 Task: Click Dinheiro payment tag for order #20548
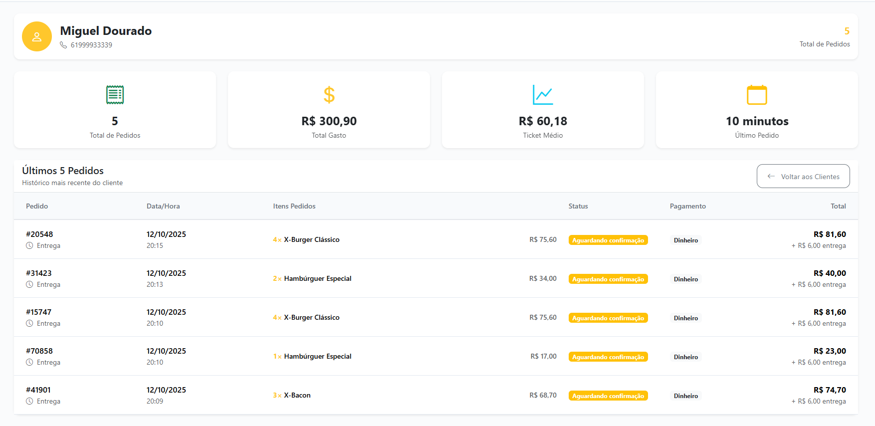686,240
